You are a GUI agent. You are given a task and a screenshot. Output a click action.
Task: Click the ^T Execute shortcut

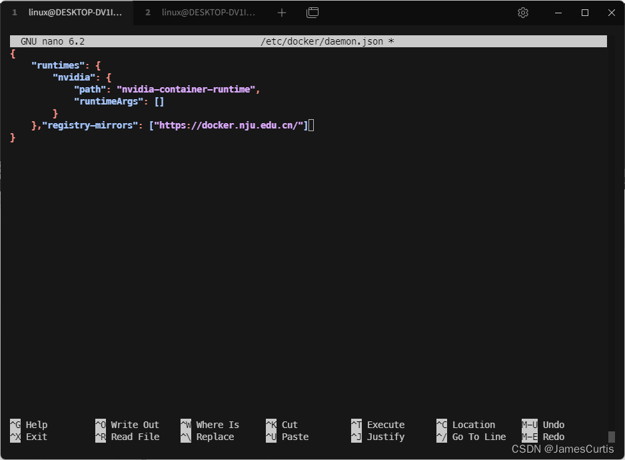point(378,425)
